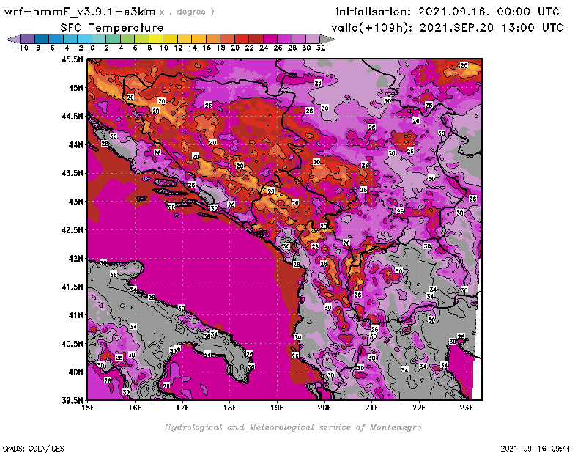Select the -6 to -4 legend color swatch
Viewport: 586px width, 453px height.
(x=56, y=39)
